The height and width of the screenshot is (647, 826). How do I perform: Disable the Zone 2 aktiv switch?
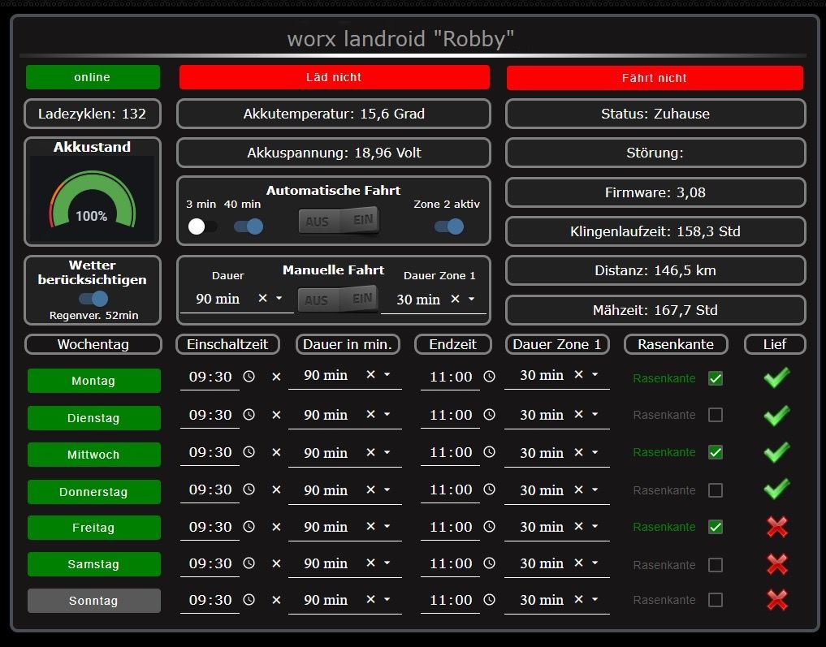tap(449, 227)
